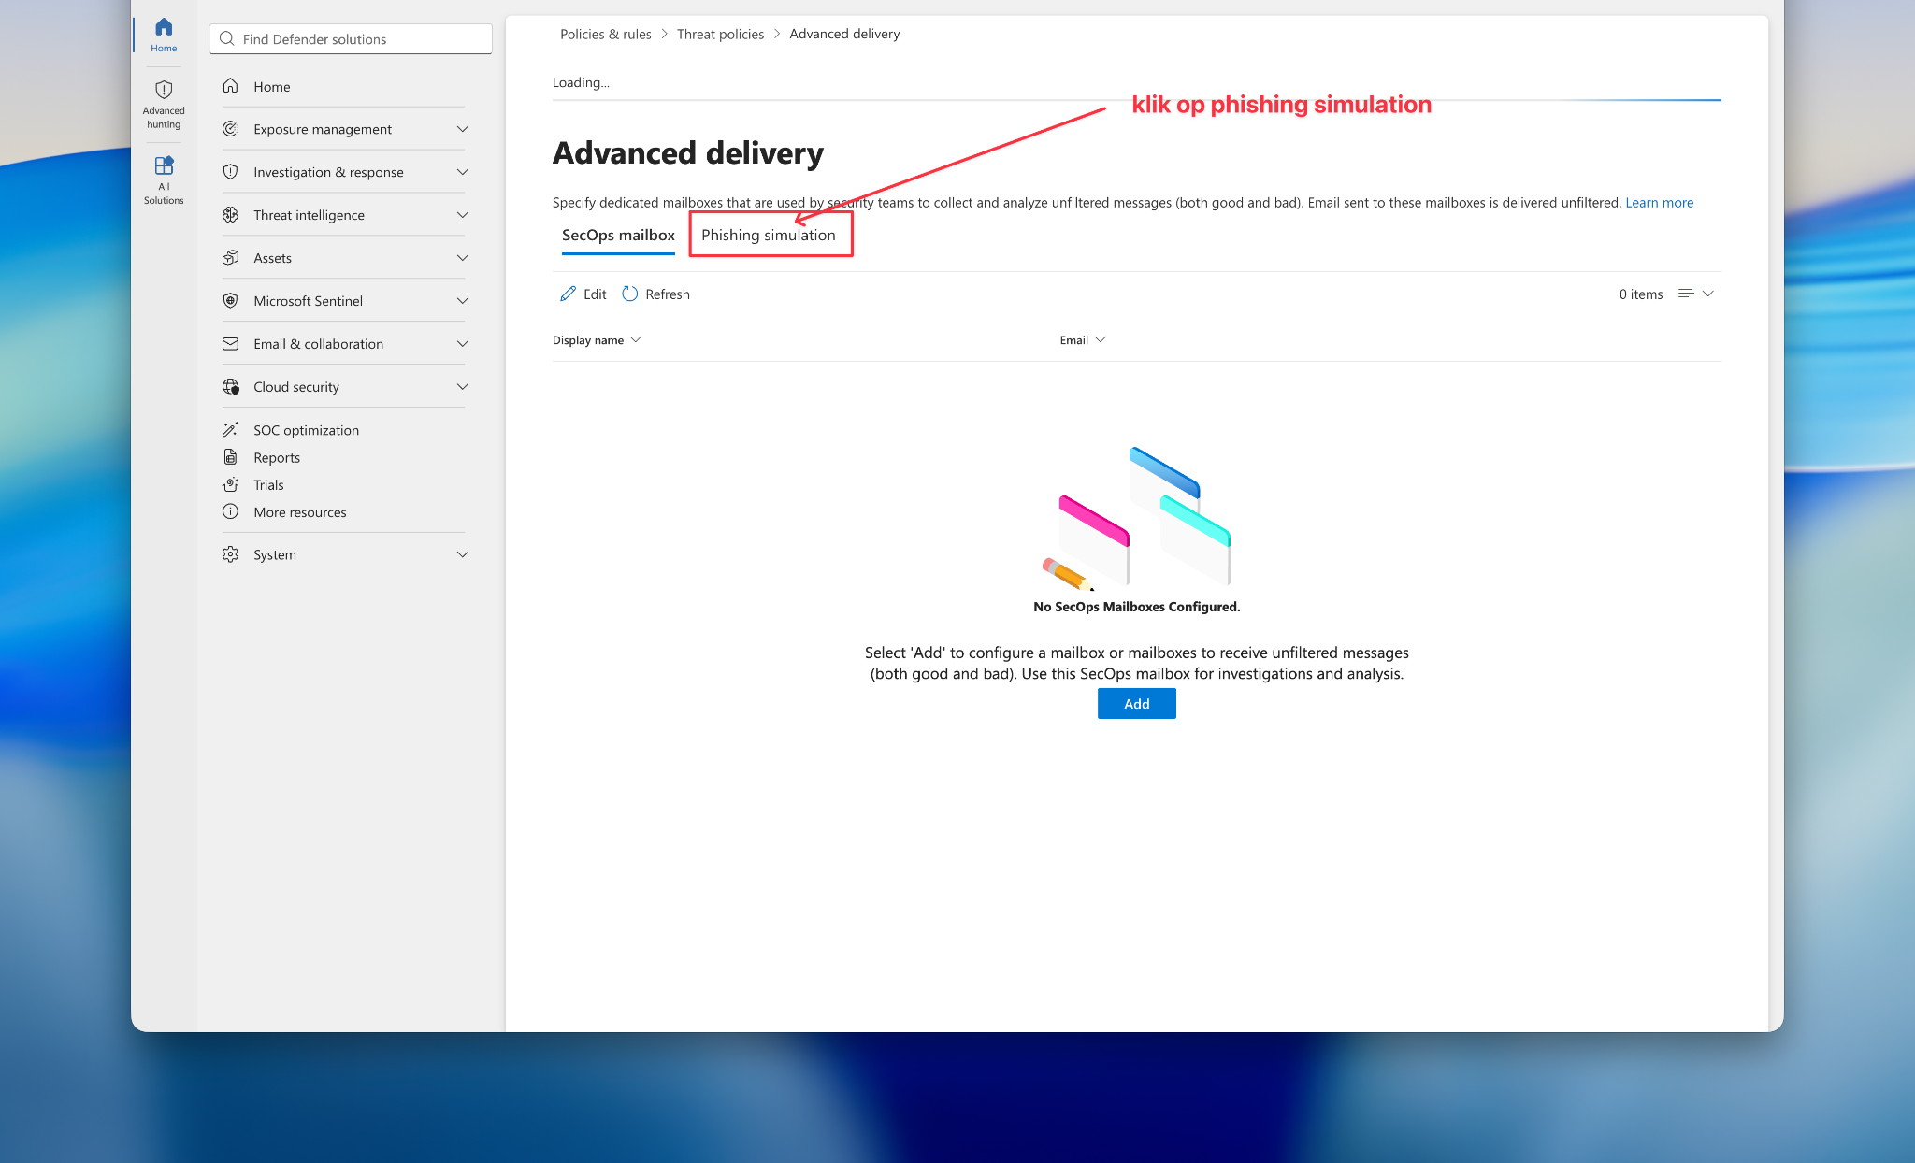The height and width of the screenshot is (1163, 1915).
Task: Click the Edit pencil icon
Action: [x=568, y=294]
